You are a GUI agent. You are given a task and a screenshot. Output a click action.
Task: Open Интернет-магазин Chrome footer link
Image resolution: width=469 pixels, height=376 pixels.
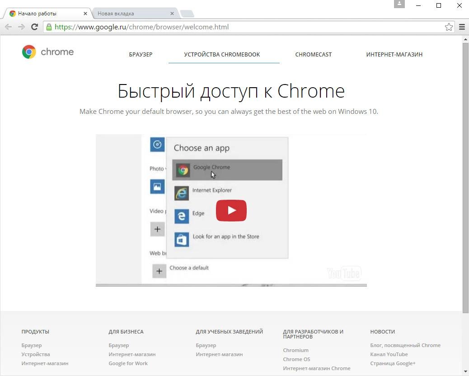[x=316, y=368]
